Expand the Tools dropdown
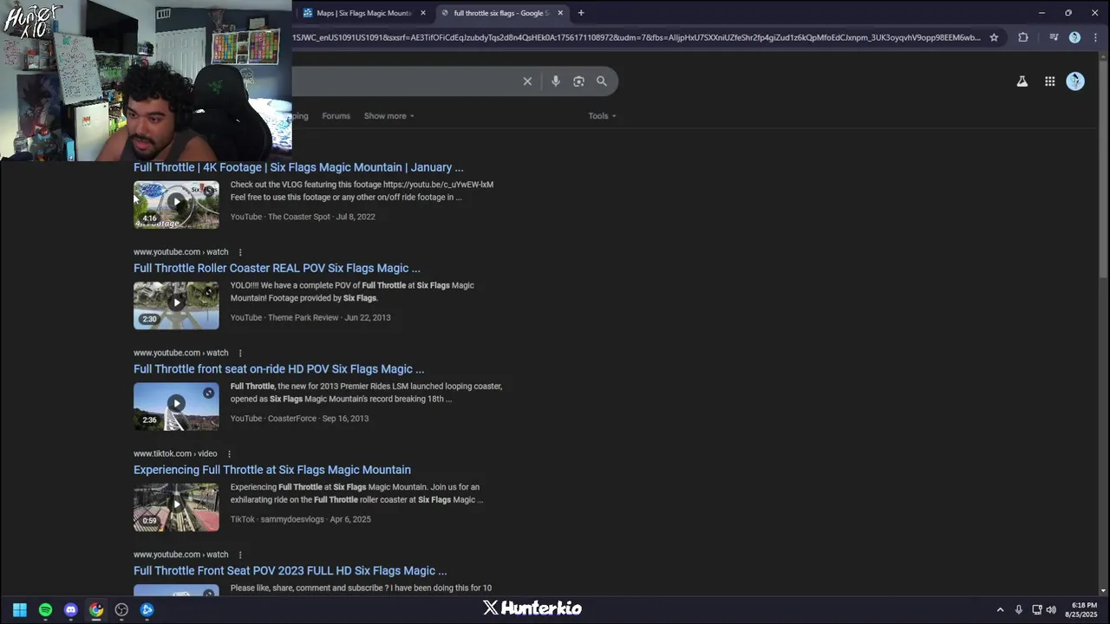1110x624 pixels. pyautogui.click(x=602, y=116)
